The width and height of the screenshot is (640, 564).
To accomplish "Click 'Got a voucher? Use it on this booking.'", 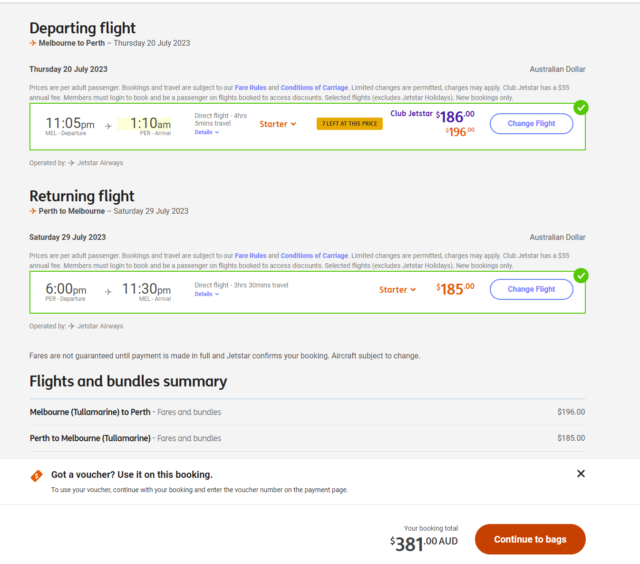I will point(132,475).
